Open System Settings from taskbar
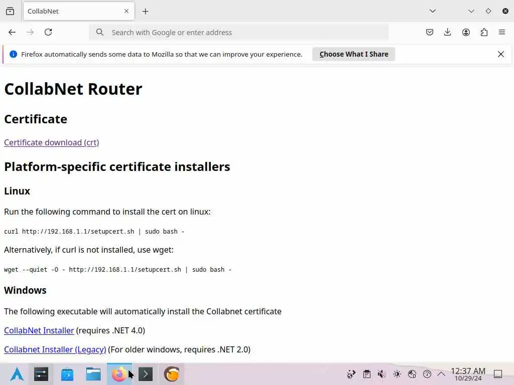Screen dimensions: 514x385 pos(41,374)
